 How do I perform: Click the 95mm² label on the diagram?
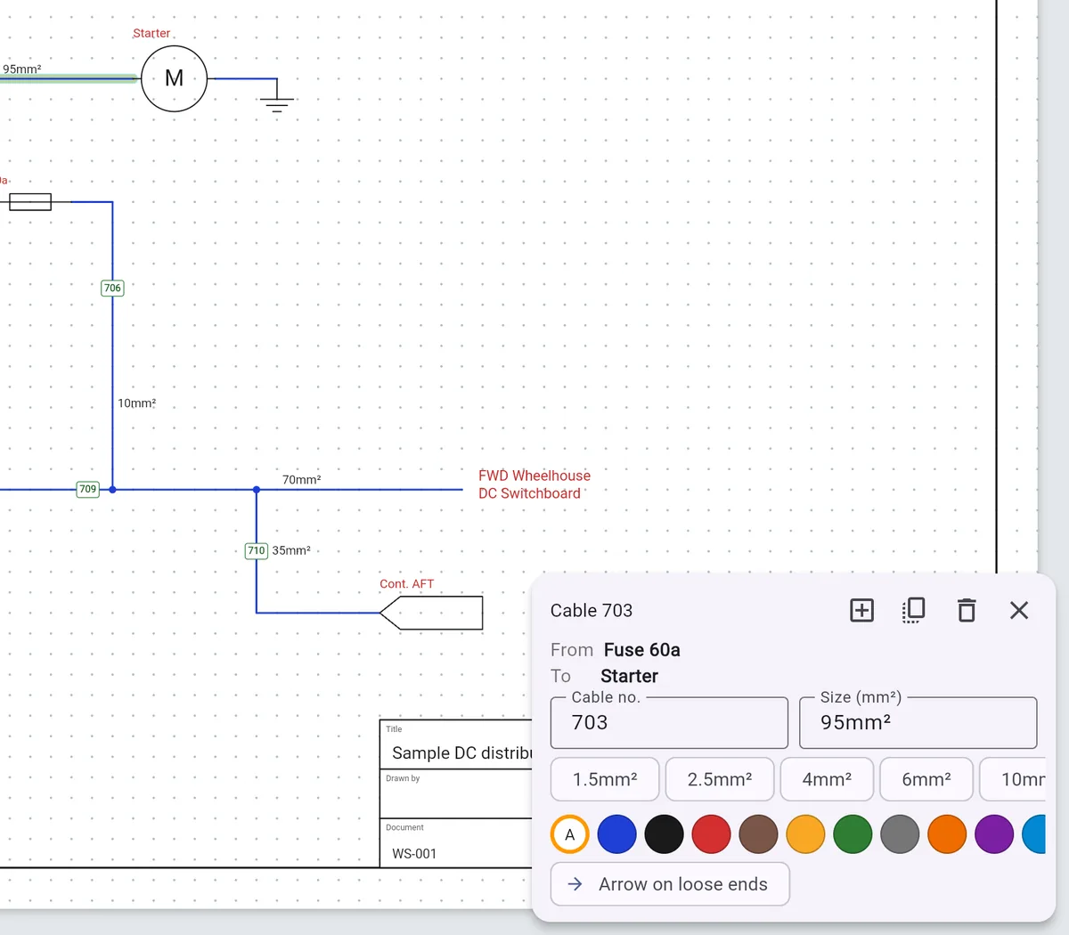coord(22,69)
